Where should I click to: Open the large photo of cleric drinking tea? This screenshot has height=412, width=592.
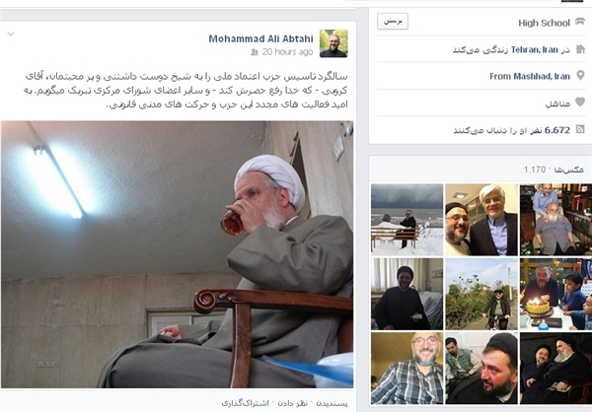coord(177,254)
